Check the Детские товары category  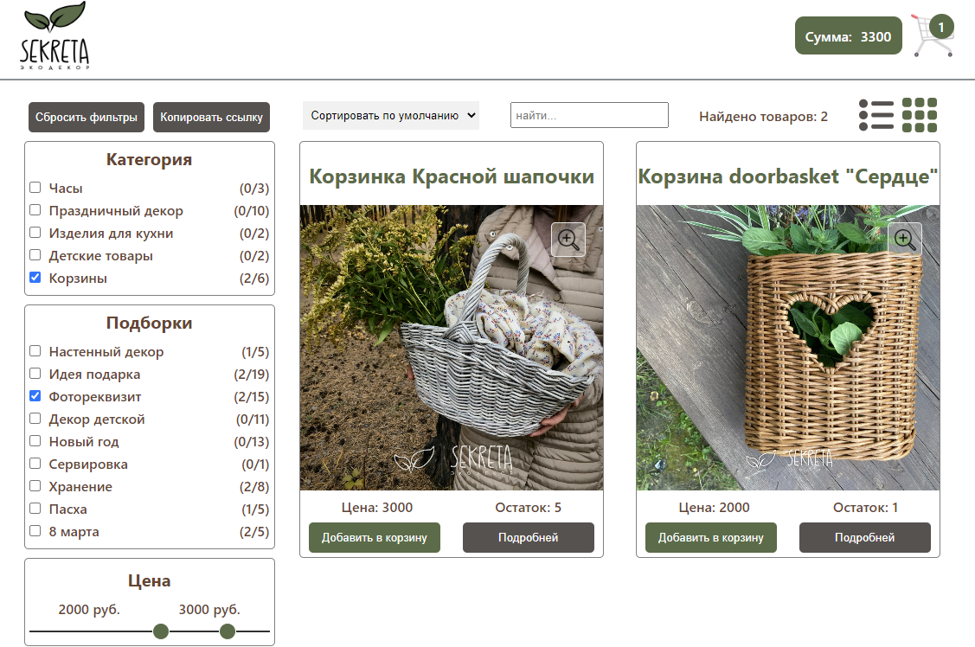[x=35, y=255]
